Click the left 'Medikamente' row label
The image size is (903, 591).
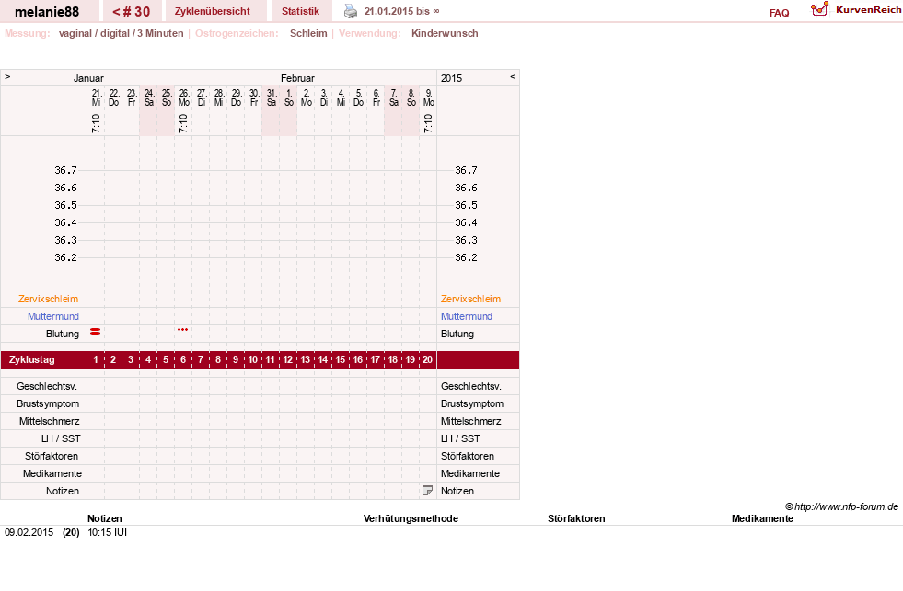52,473
